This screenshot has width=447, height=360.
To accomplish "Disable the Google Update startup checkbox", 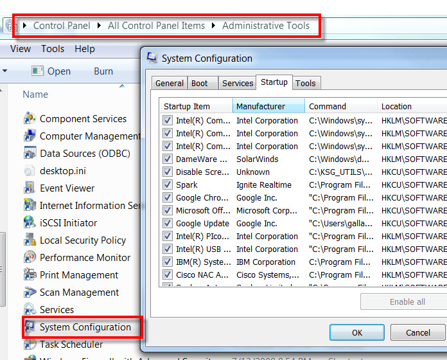I will coord(168,223).
